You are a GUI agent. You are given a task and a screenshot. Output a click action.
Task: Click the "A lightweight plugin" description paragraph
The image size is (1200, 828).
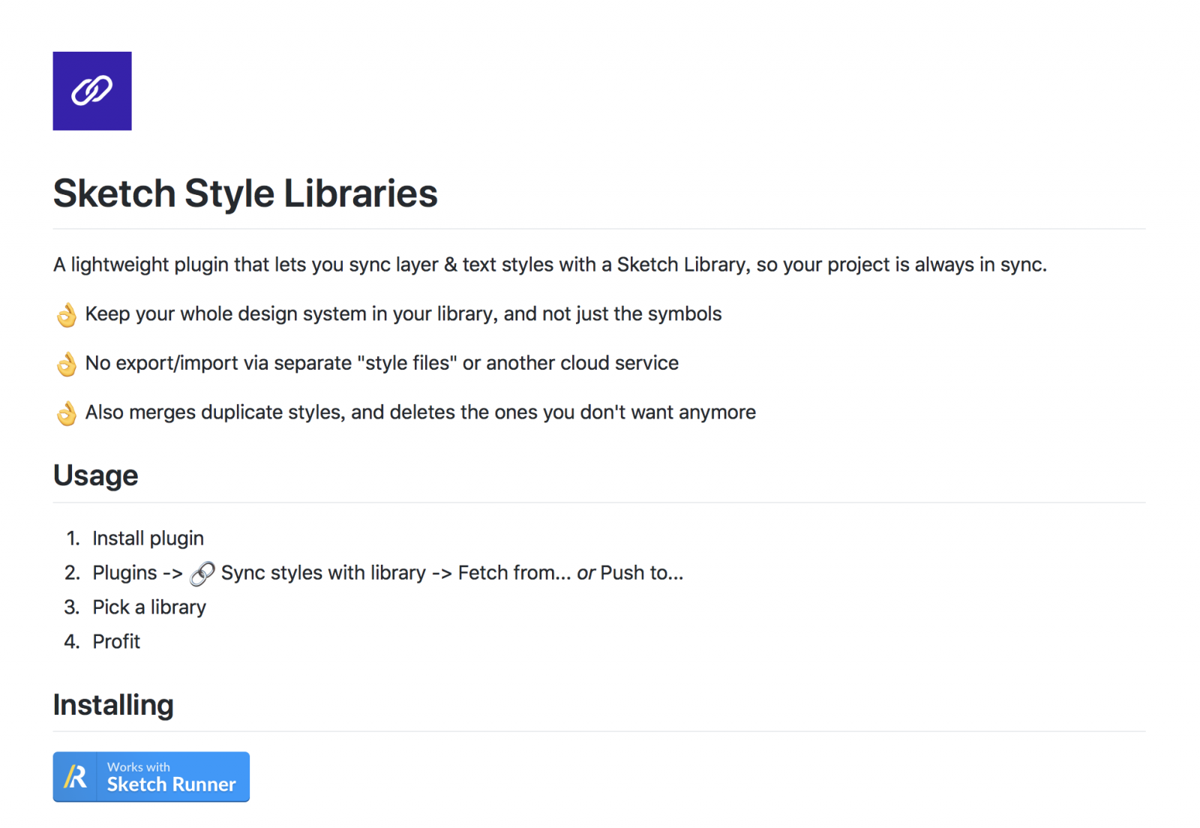coord(550,265)
